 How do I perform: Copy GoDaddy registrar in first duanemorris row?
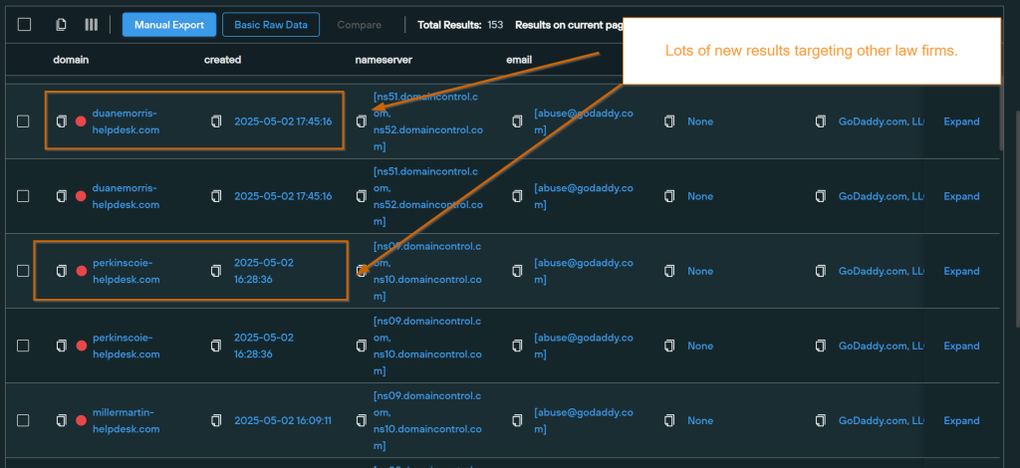821,121
